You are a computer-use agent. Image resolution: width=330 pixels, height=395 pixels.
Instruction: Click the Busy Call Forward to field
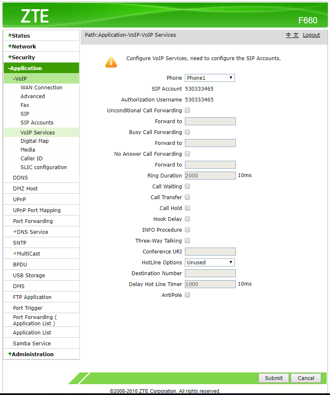(x=210, y=143)
